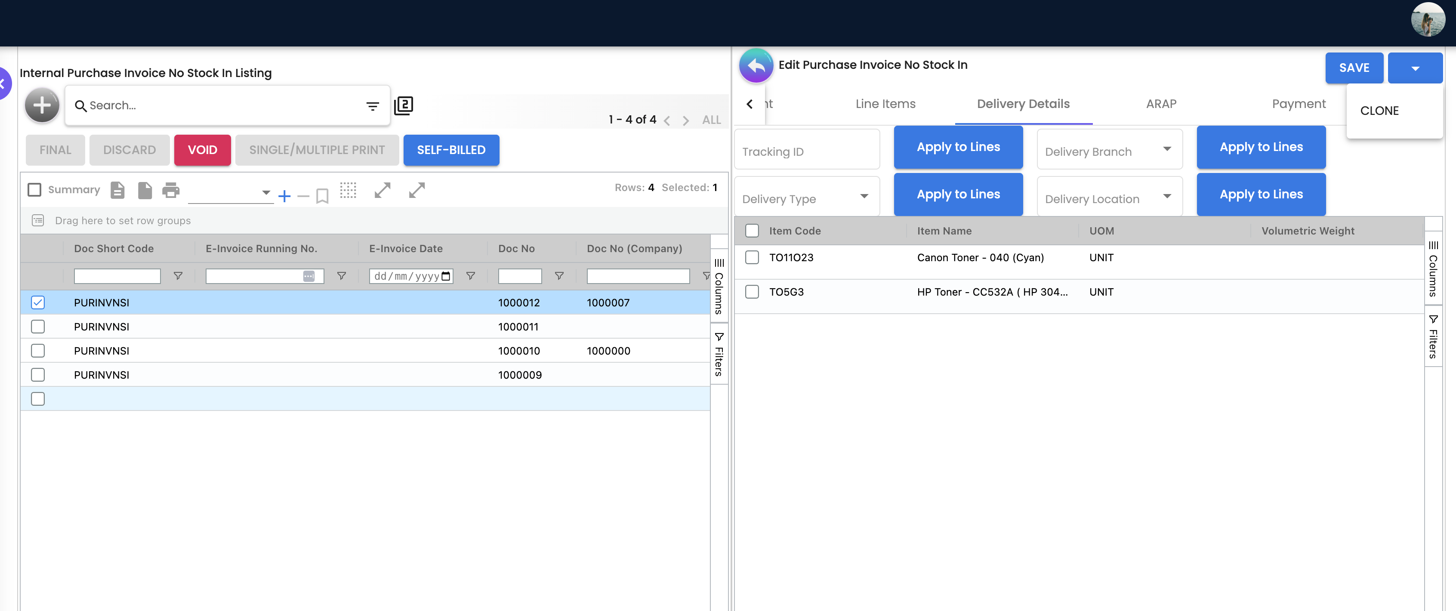Screen dimensions: 1456x611
Task: Select the Delivery Details tab
Action: coord(1023,104)
